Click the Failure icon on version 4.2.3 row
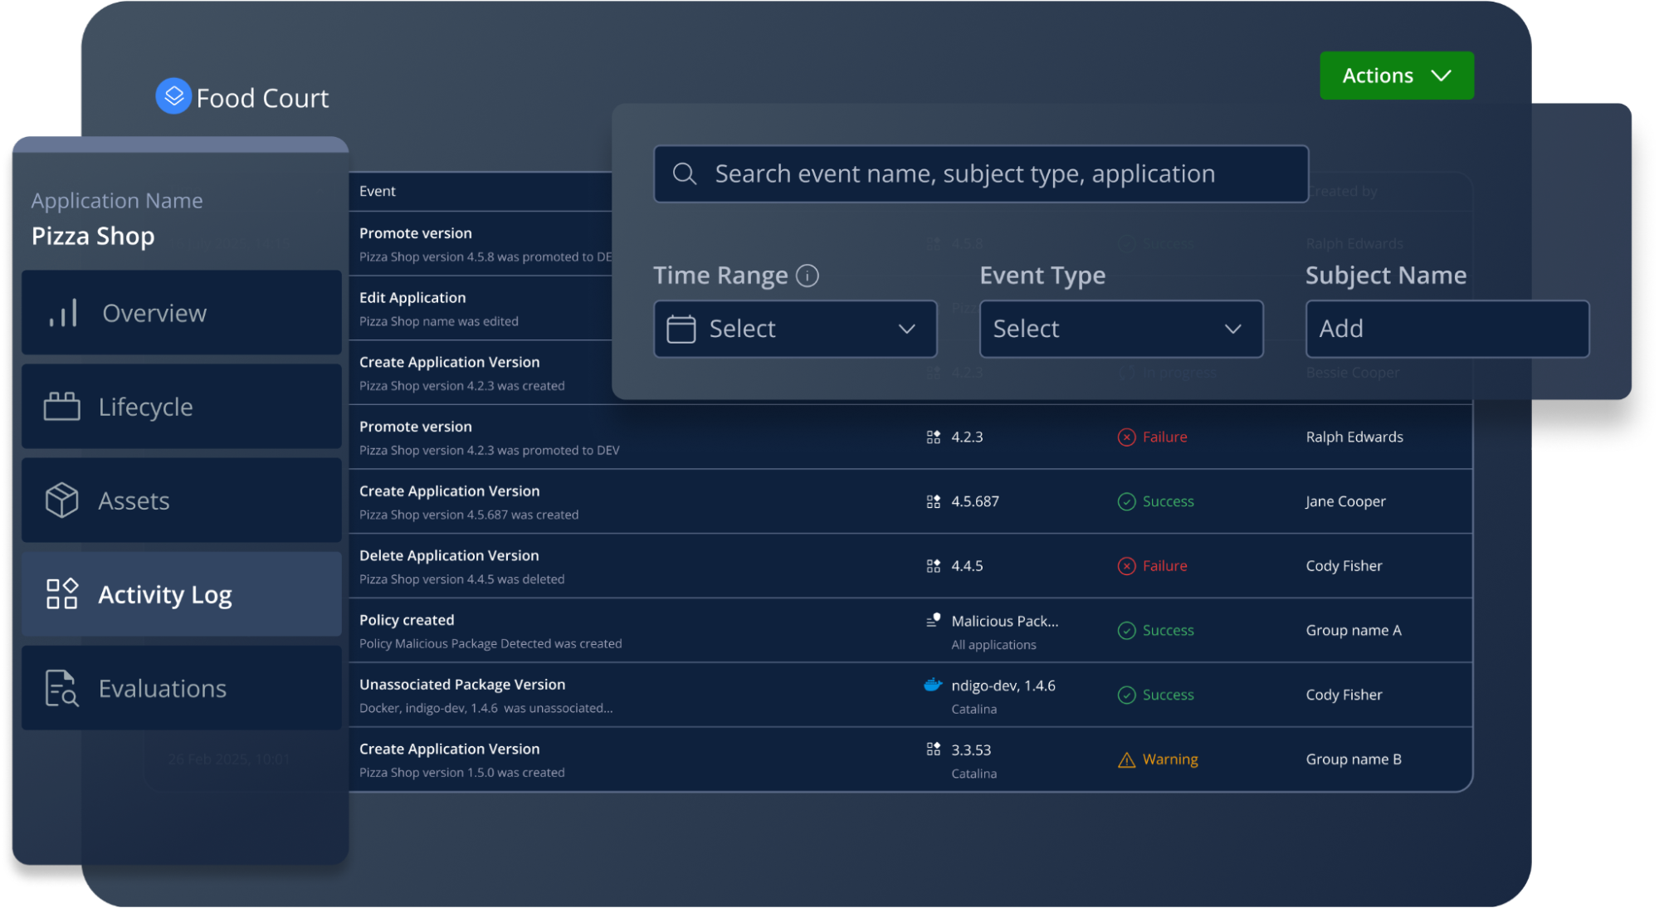 [1126, 437]
